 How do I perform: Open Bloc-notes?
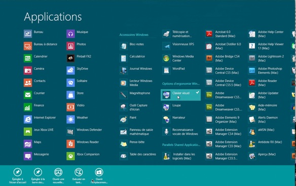point(132,46)
